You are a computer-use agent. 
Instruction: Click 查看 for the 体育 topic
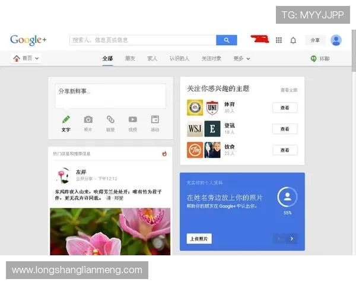(285, 107)
